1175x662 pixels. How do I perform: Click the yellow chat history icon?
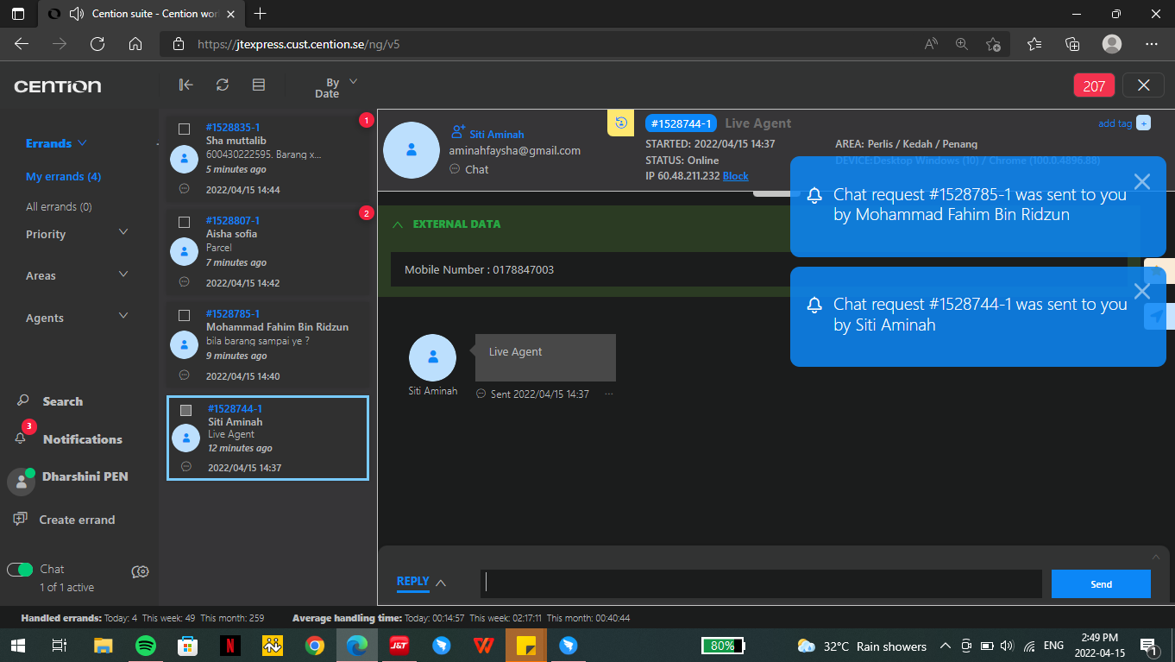(620, 123)
